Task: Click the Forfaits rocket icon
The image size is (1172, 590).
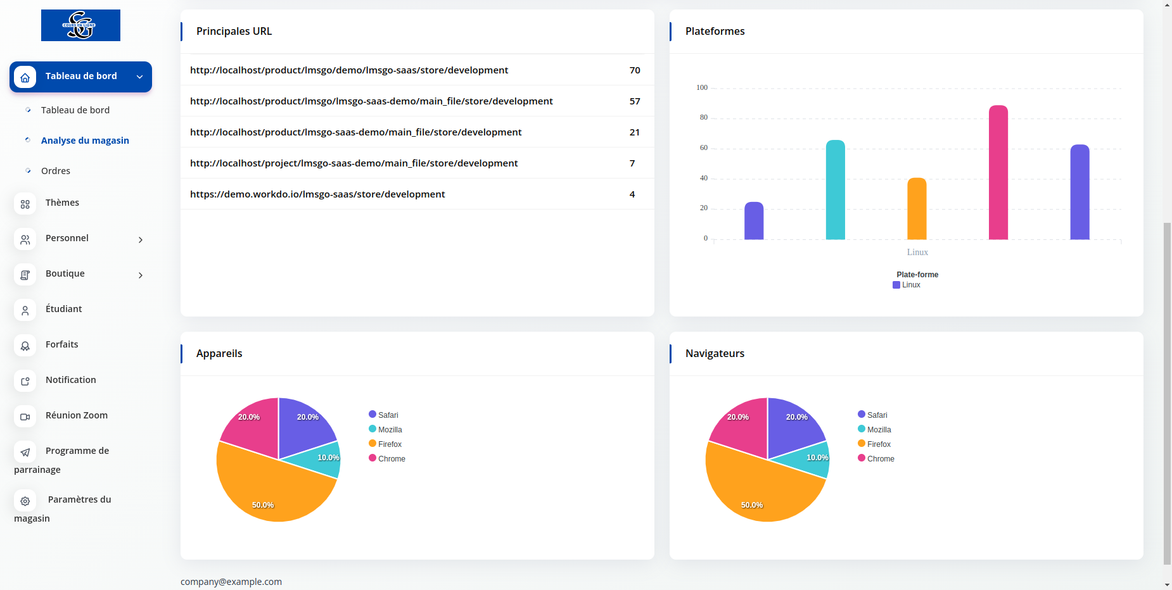Action: click(x=25, y=346)
